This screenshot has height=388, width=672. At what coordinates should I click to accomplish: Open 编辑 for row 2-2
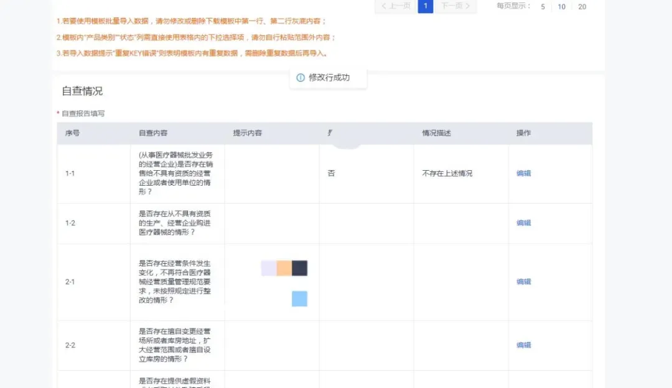[523, 345]
